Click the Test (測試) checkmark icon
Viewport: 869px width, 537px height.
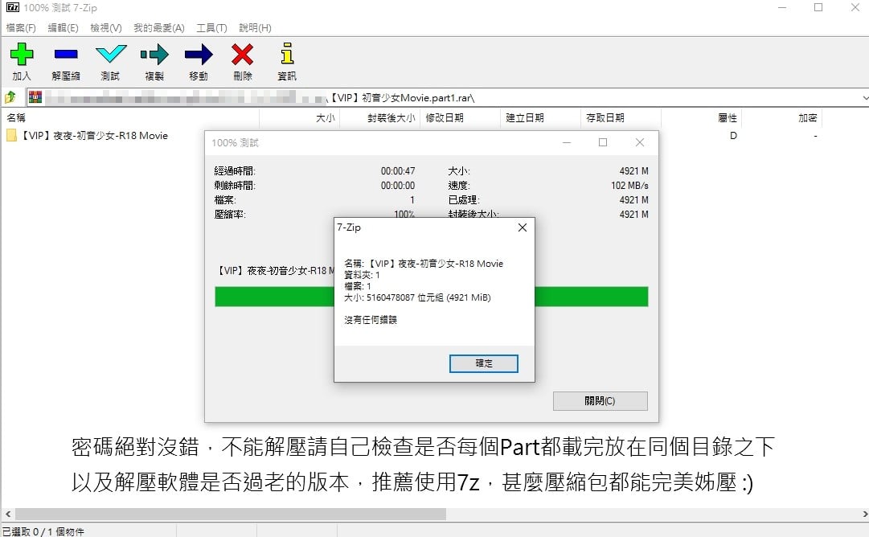110,55
